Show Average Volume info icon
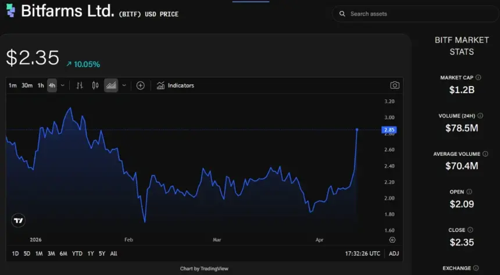This screenshot has height=275, width=500. [x=485, y=153]
